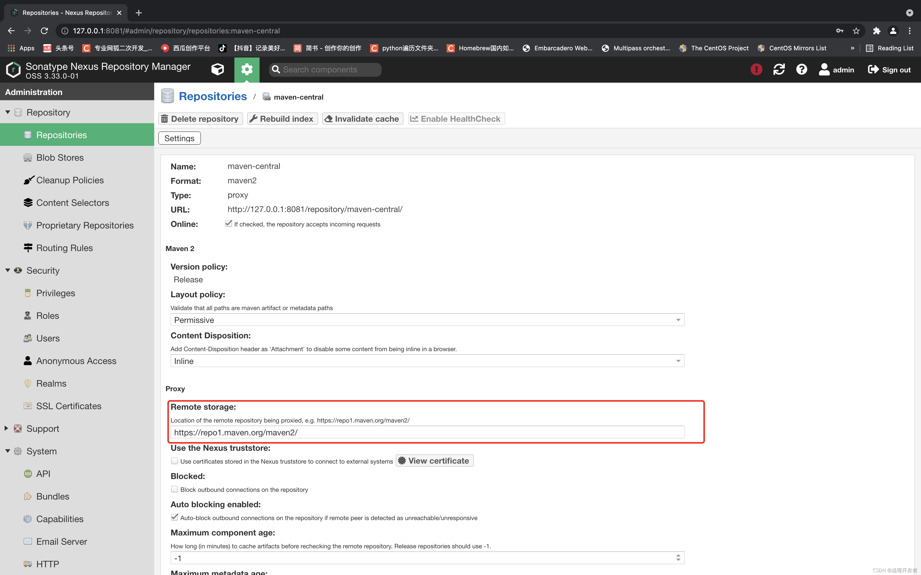The width and height of the screenshot is (921, 575).
Task: Open the CentOS Mirrors List bookmark
Action: click(791, 48)
